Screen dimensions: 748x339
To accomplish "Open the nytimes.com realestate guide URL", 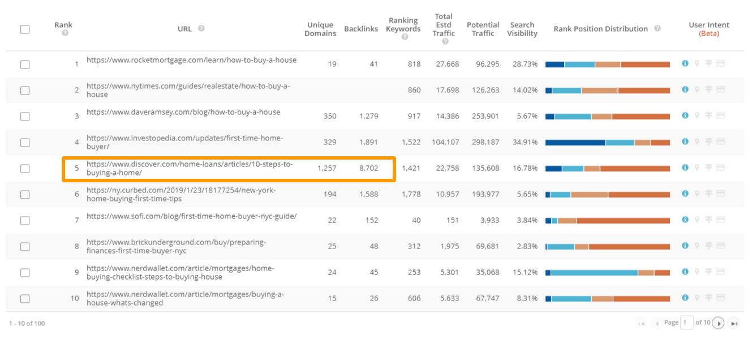I will click(x=188, y=91).
